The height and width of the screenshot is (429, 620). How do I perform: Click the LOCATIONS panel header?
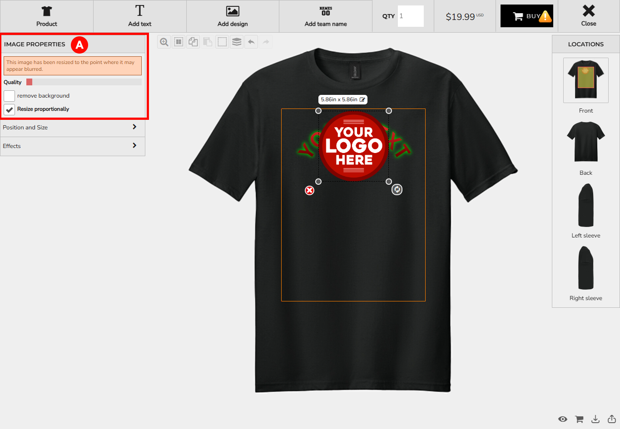pyautogui.click(x=586, y=44)
